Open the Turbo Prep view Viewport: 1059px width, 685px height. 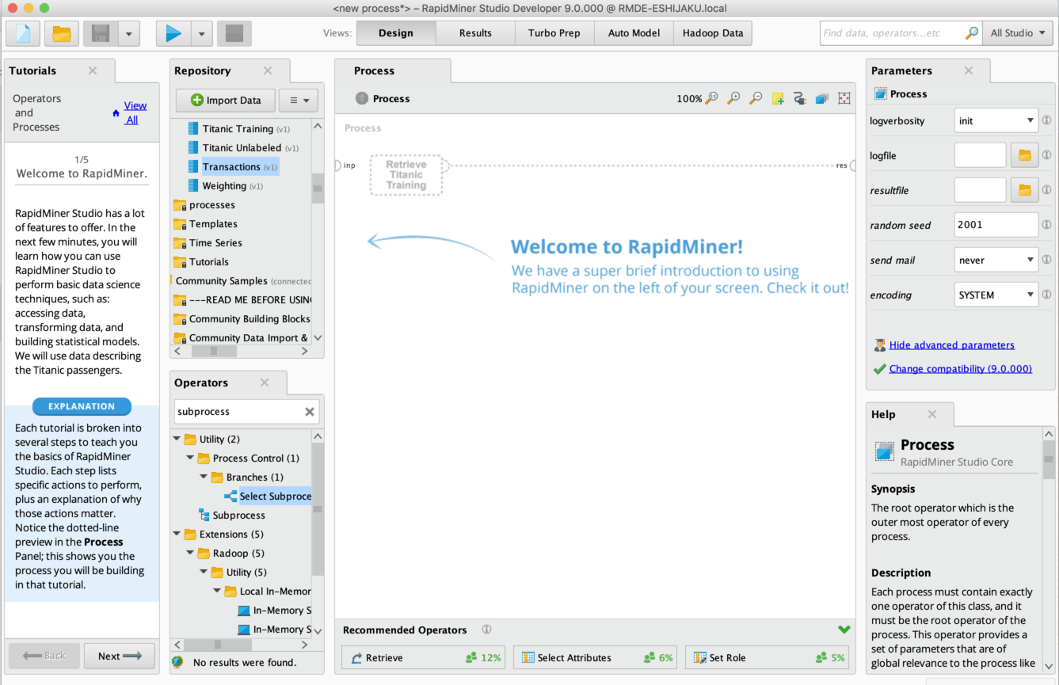click(554, 32)
